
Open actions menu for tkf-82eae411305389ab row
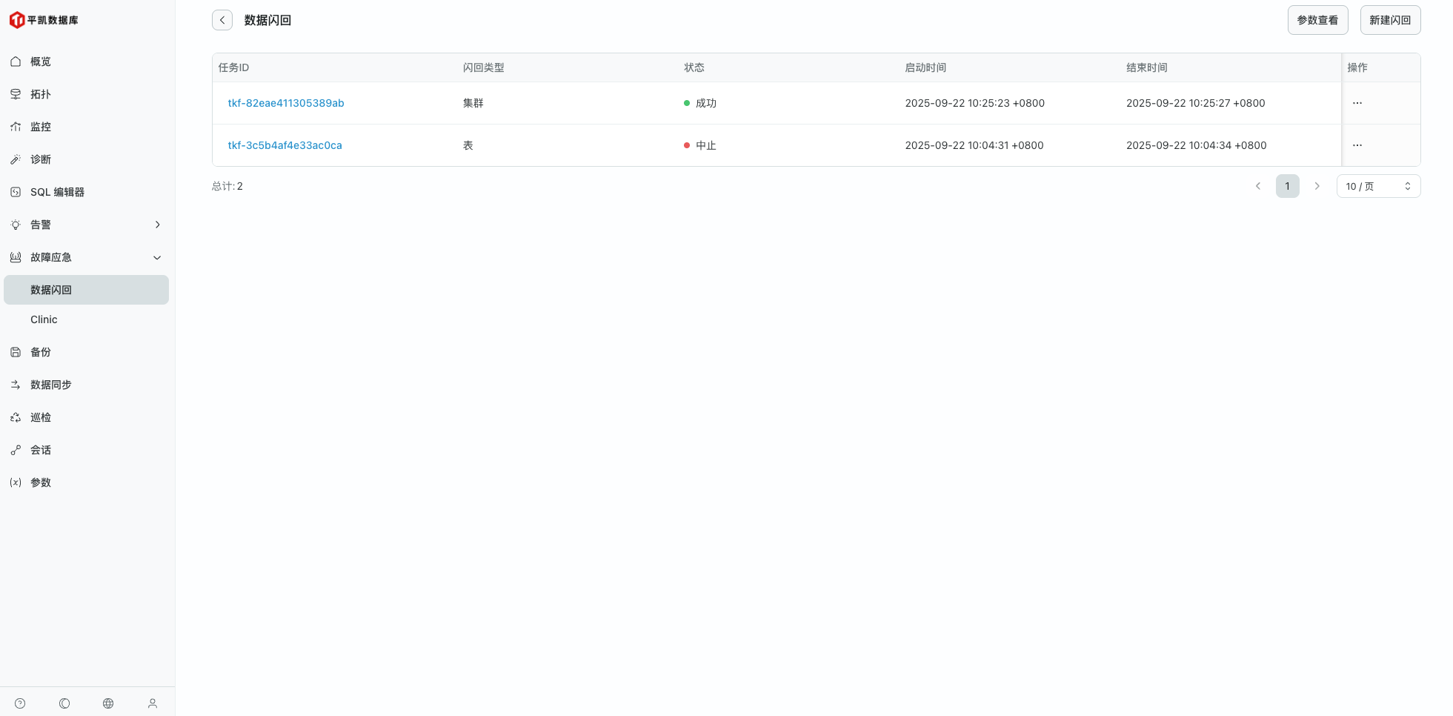tap(1357, 103)
